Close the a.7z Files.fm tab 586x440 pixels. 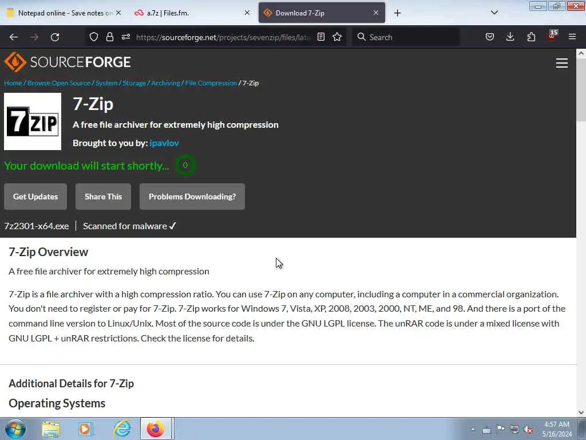247,13
